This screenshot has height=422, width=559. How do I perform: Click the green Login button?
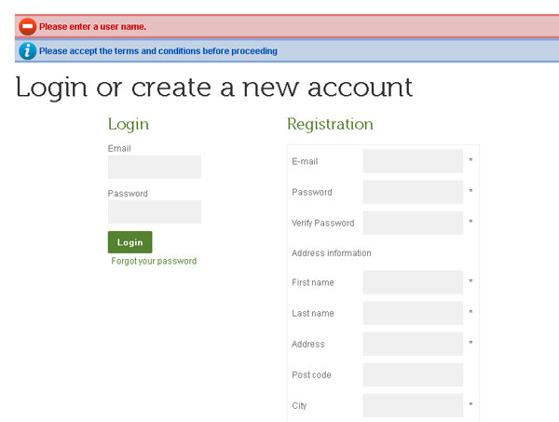[130, 242]
